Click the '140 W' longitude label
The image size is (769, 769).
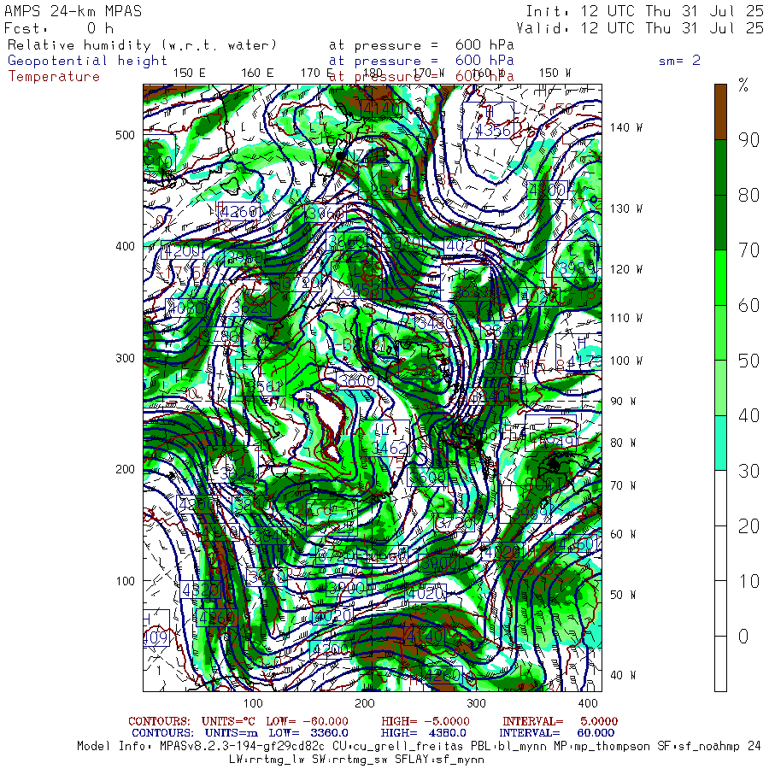625,127
